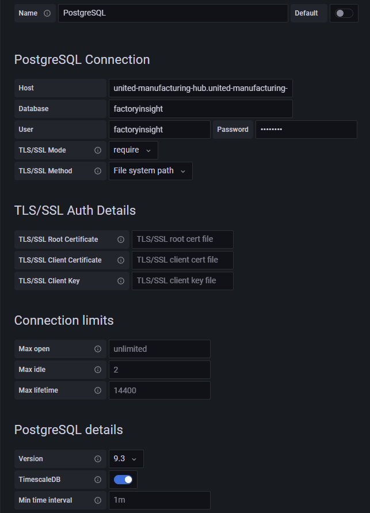
Task: Click info icon beside Version
Action: (x=98, y=459)
